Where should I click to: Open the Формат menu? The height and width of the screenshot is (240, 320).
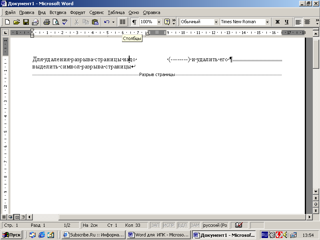[78, 12]
